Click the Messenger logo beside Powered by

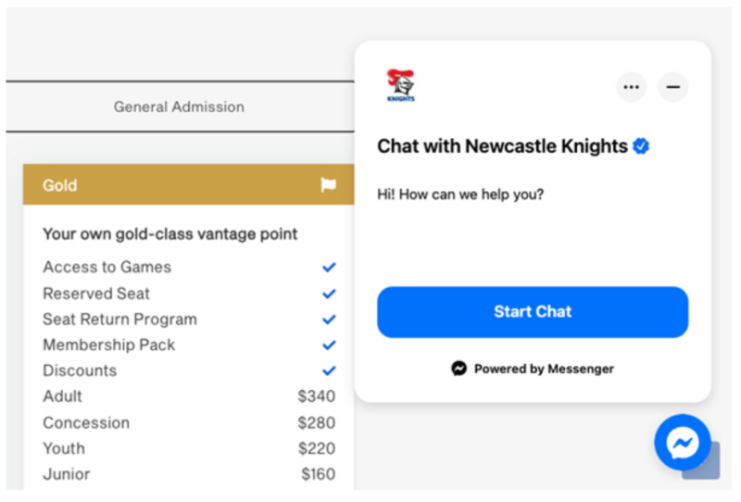click(x=458, y=369)
